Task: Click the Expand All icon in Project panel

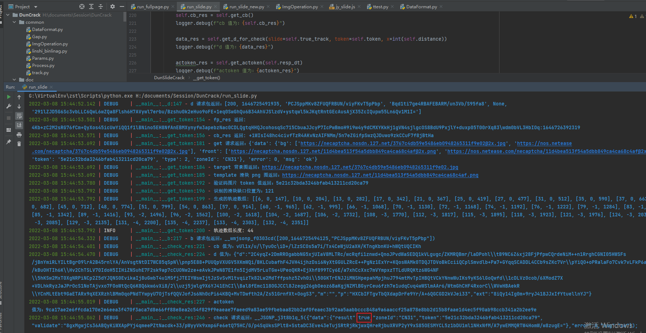Action: [91, 6]
